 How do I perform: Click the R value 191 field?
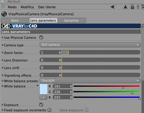tap(62, 86)
